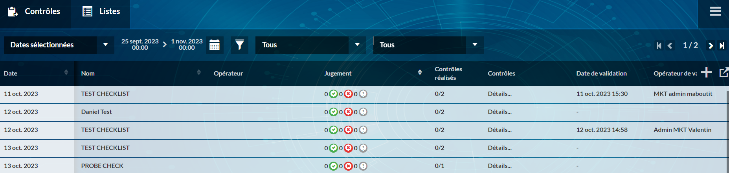Viewport: 729px width, 173px height.
Task: Select the PROBE CHECK name cell
Action: (x=102, y=166)
